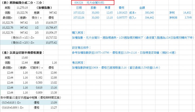Select the index difference value 947.42 beside 差額
Viewport: 195px width, 112px height.
[x=53, y=13]
